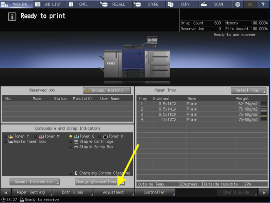Expand the Amount Information button
This screenshot has width=271, height=203.
pyautogui.click(x=35, y=182)
